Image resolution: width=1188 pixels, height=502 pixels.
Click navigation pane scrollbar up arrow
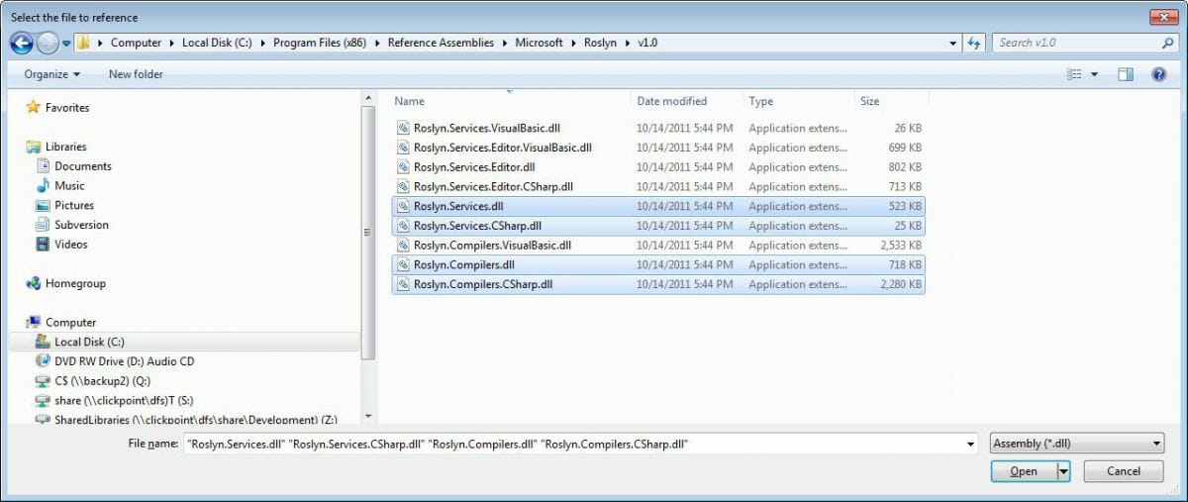coord(369,98)
